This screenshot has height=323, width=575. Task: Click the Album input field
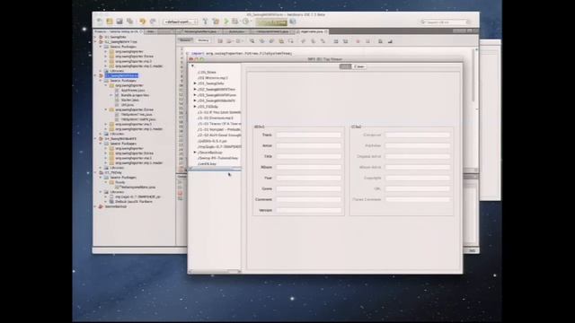click(x=309, y=168)
